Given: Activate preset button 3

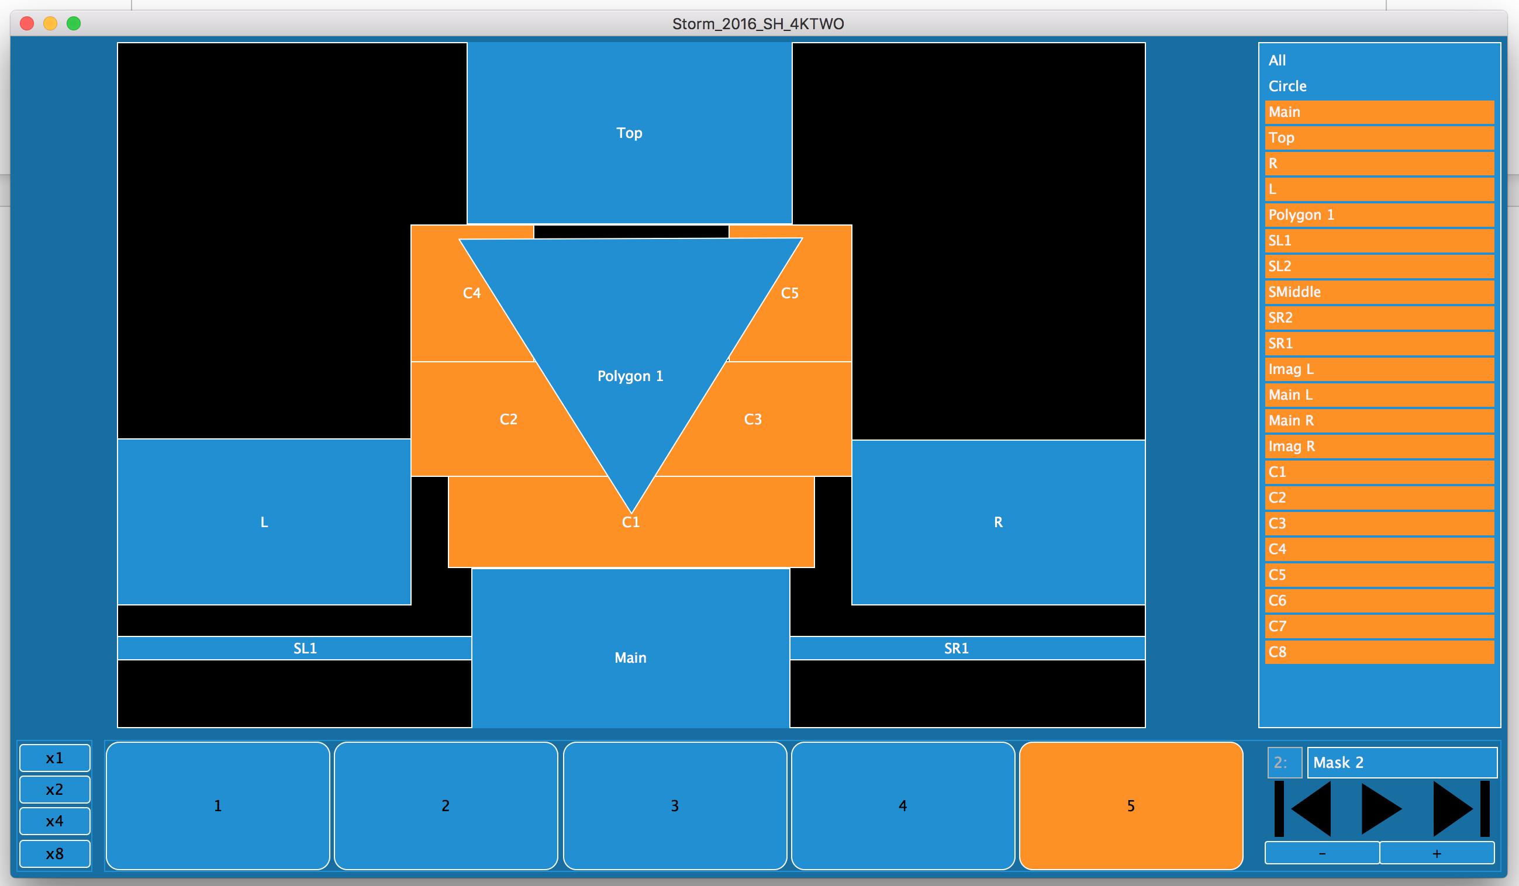Looking at the screenshot, I should tap(675, 805).
